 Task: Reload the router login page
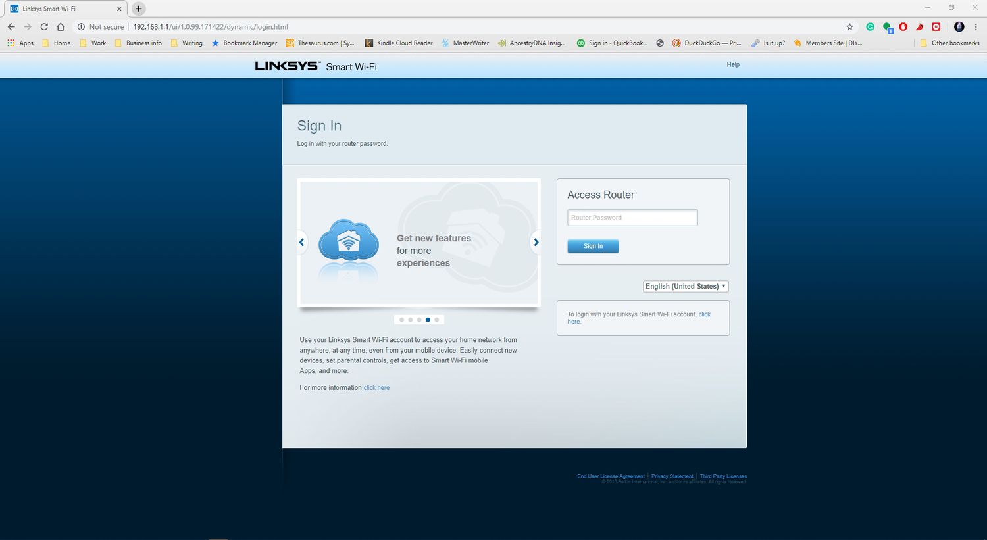pos(44,27)
